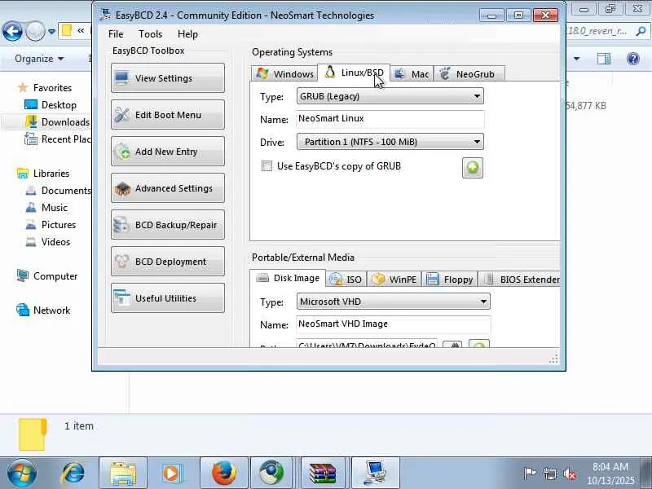Image resolution: width=652 pixels, height=489 pixels.
Task: Open the File menu in EasyBCD
Action: tap(116, 34)
